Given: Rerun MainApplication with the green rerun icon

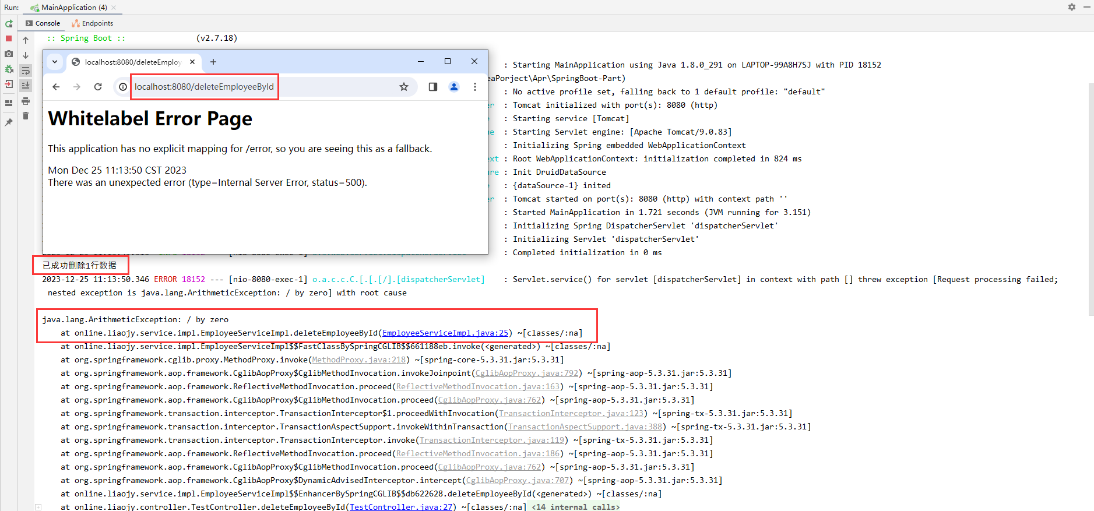Looking at the screenshot, I should [x=9, y=24].
